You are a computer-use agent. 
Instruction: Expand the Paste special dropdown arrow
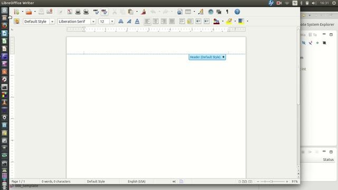pos(137,12)
